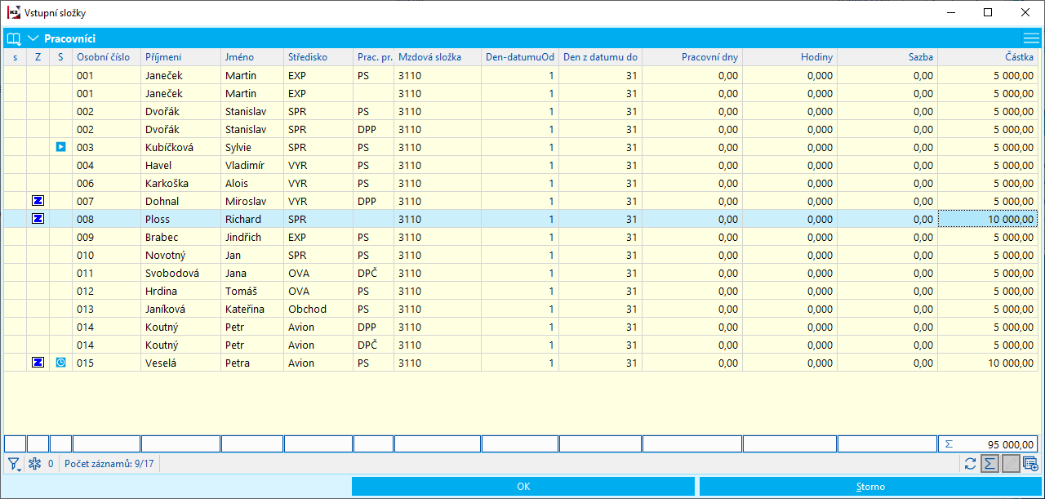Open the book icon beside Pracovníci
Image resolution: width=1045 pixels, height=499 pixels.
13,38
